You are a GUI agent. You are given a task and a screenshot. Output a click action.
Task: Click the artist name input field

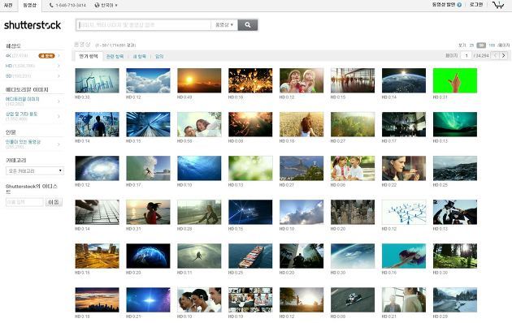24,202
